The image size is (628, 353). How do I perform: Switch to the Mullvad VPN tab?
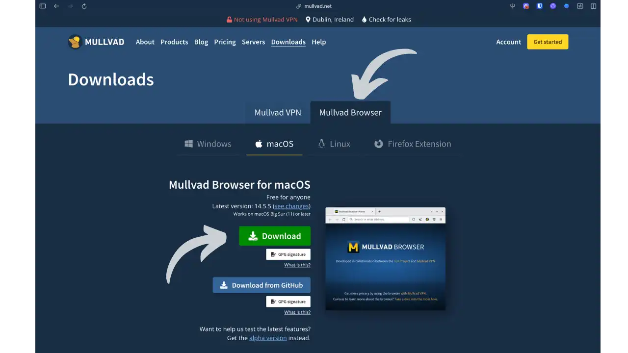click(277, 112)
